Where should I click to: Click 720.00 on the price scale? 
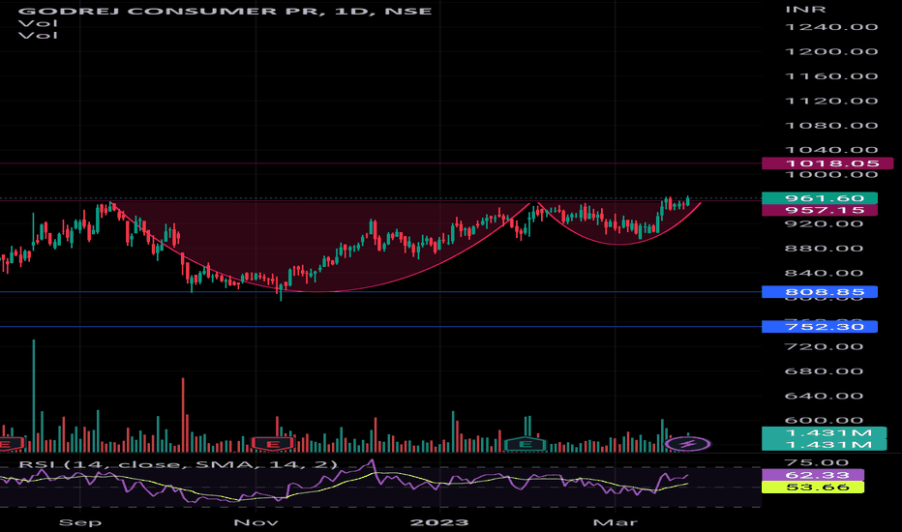coord(825,347)
